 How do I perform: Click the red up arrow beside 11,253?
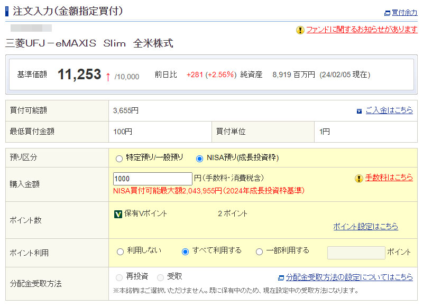[x=108, y=77]
